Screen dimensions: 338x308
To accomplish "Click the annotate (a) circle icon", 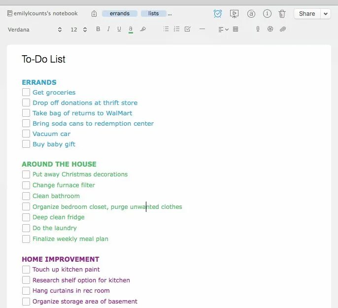I will (x=251, y=14).
